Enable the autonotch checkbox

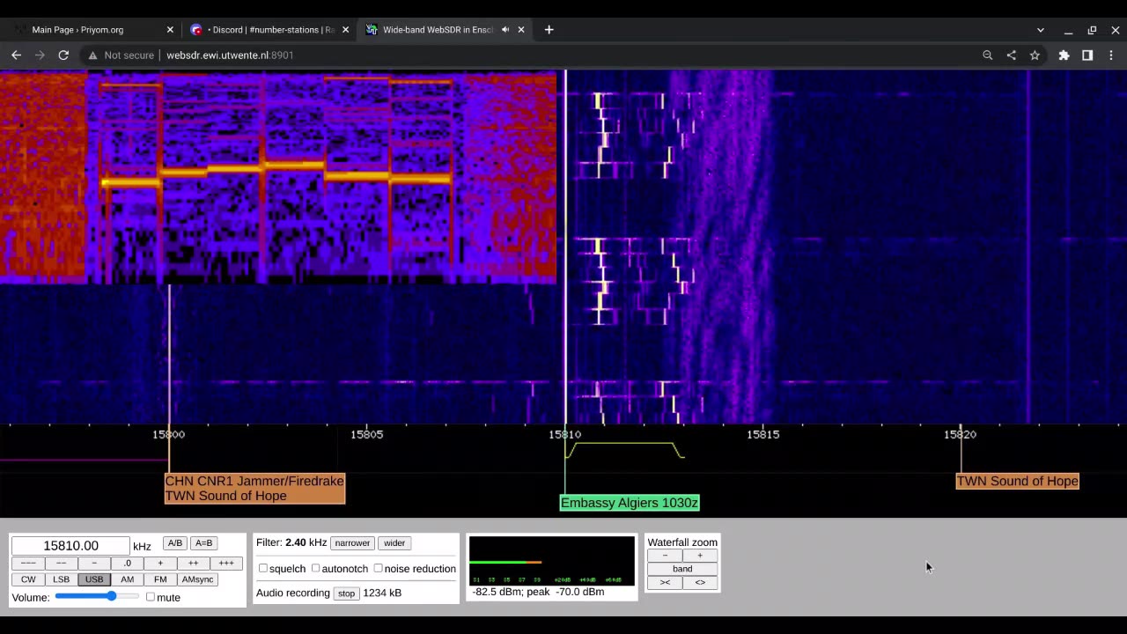tap(315, 568)
